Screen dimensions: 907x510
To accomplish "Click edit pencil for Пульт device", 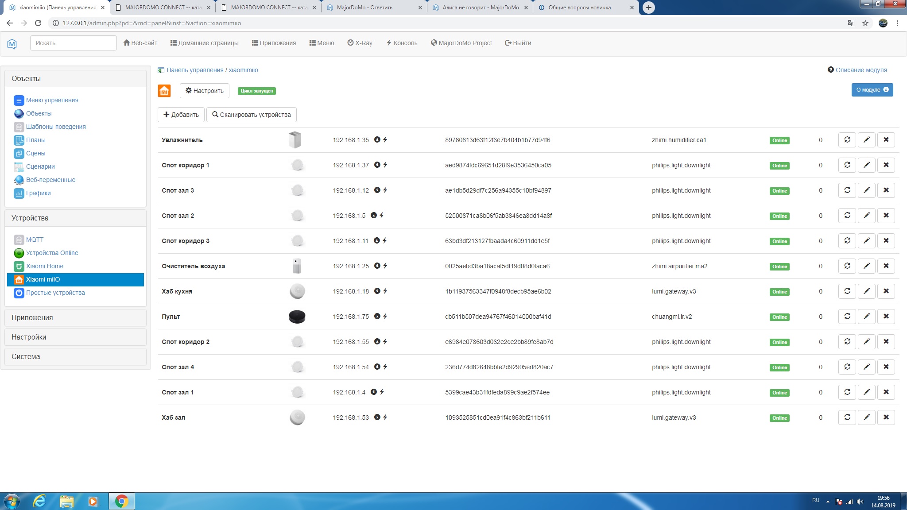I will point(866,317).
